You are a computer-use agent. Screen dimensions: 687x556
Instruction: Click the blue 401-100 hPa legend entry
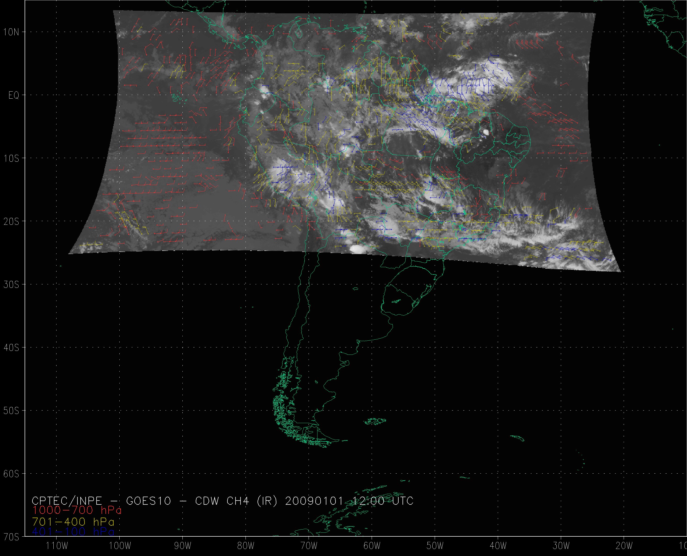coord(73,532)
